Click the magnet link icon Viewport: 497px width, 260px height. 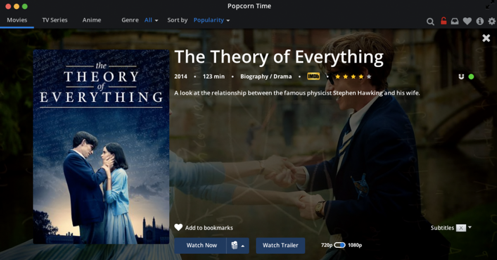[461, 77]
